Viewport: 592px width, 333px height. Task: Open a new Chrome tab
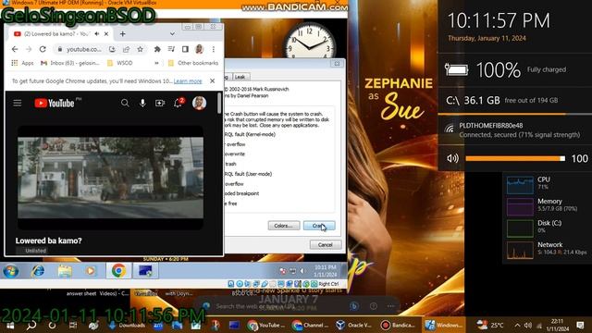click(x=122, y=34)
